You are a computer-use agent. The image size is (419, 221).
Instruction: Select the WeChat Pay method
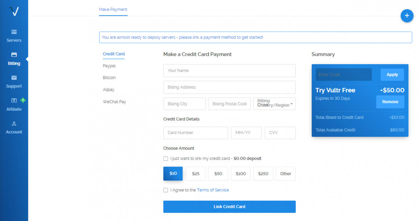114,102
